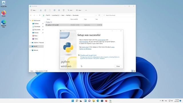Open Desktop in Quick access
183x103 pixels.
tap(36, 23)
